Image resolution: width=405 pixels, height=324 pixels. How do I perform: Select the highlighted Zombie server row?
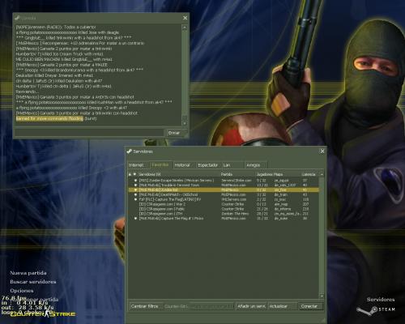point(224,190)
